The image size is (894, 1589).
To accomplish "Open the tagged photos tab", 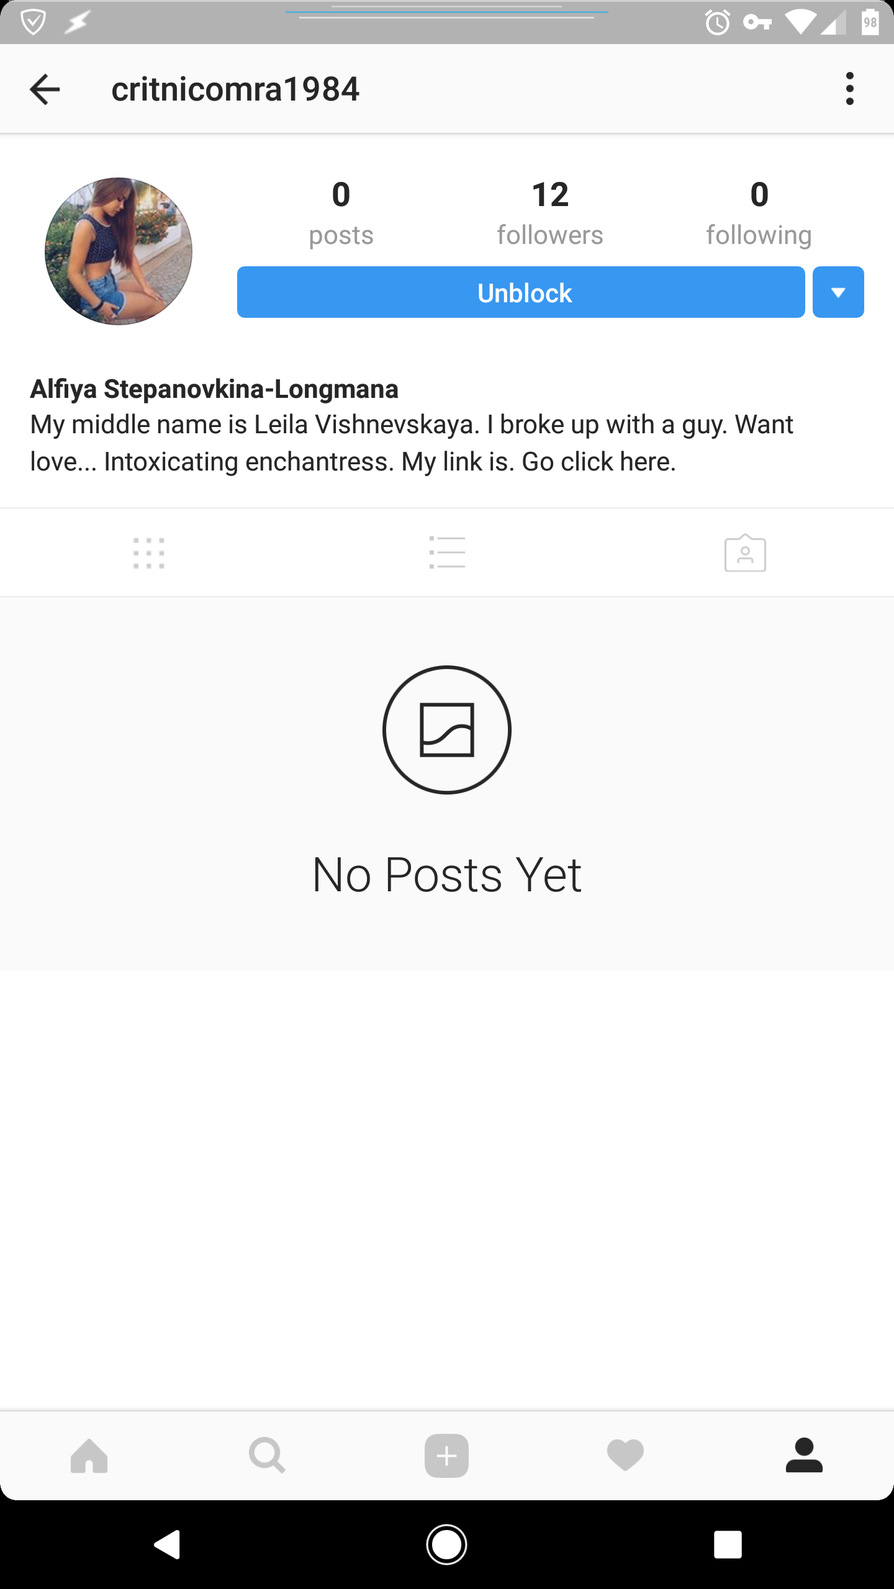I will point(745,552).
